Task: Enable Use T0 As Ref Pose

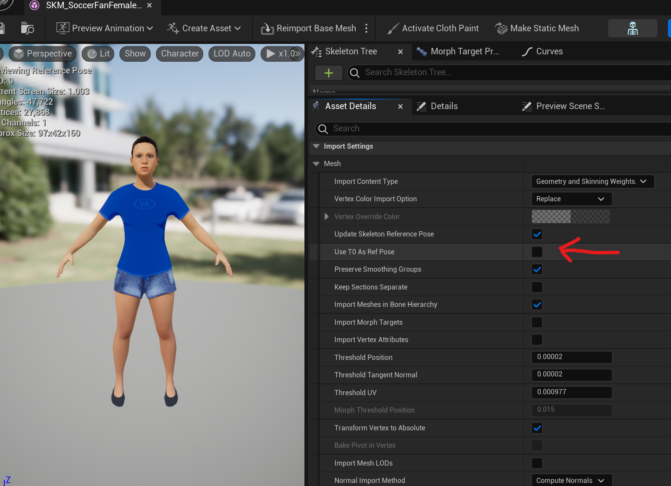Action: [537, 252]
